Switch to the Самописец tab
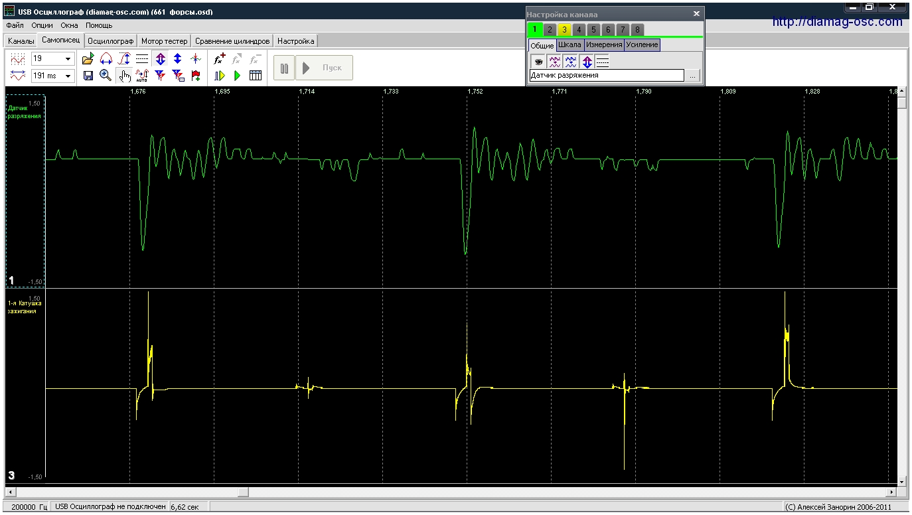The image size is (912, 515). 60,40
